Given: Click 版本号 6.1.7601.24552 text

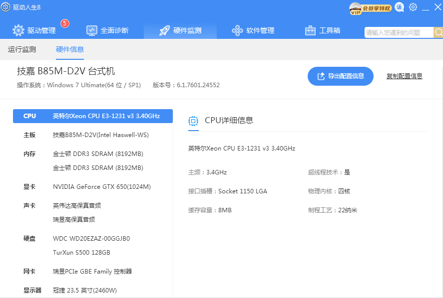Looking at the screenshot, I should coord(186,85).
